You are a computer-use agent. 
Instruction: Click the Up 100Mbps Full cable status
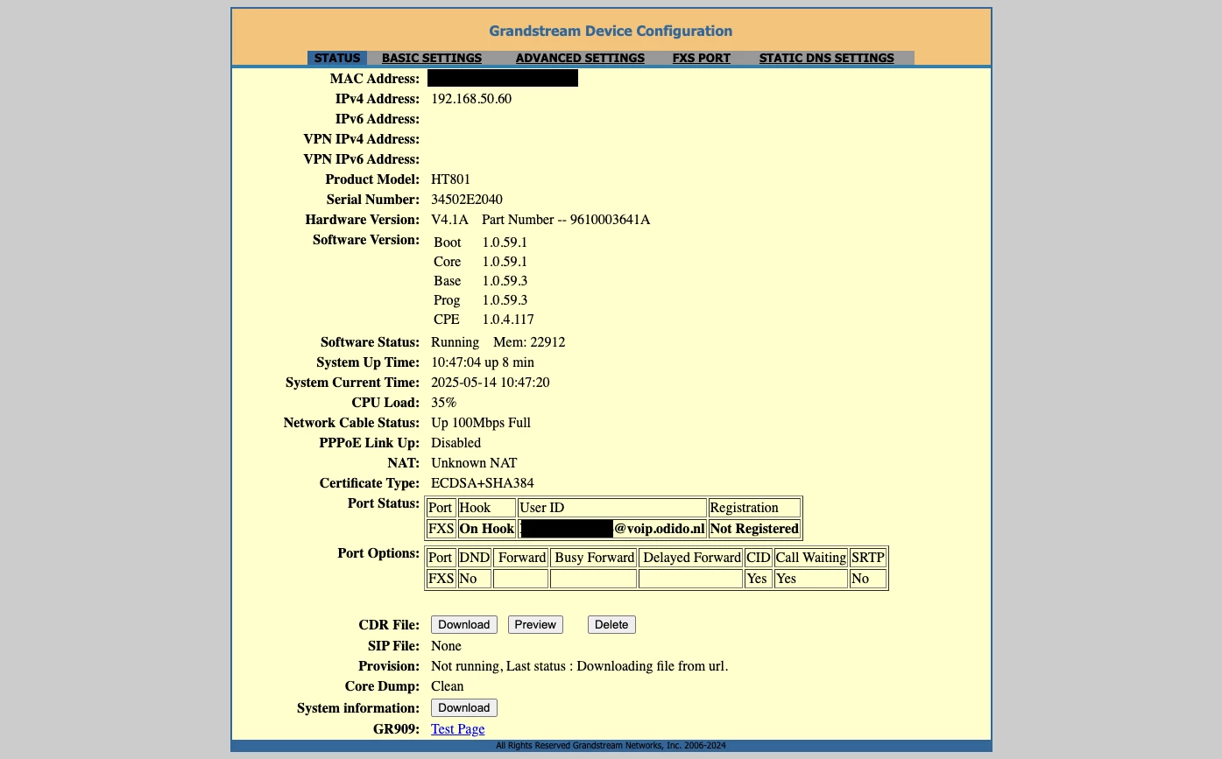481,422
